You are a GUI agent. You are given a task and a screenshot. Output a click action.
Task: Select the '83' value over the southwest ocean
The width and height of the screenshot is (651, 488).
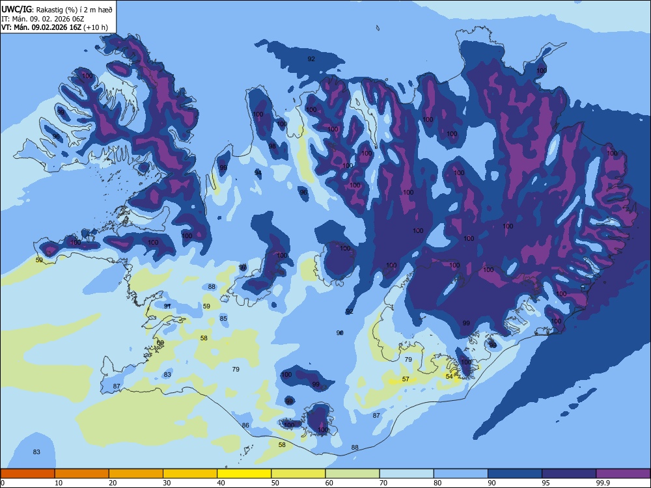point(36,452)
